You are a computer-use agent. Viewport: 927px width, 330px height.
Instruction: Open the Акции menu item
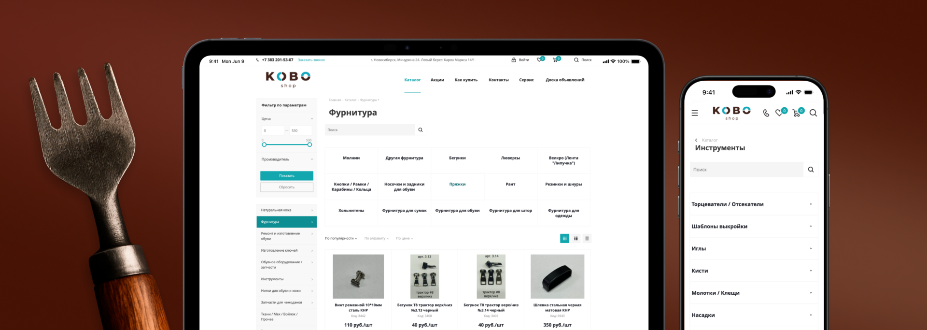click(437, 80)
